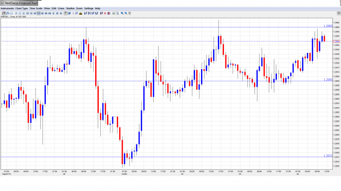Toggle the first timescale button in toolbar
This screenshot has width=341, height=191.
click(x=16, y=13)
